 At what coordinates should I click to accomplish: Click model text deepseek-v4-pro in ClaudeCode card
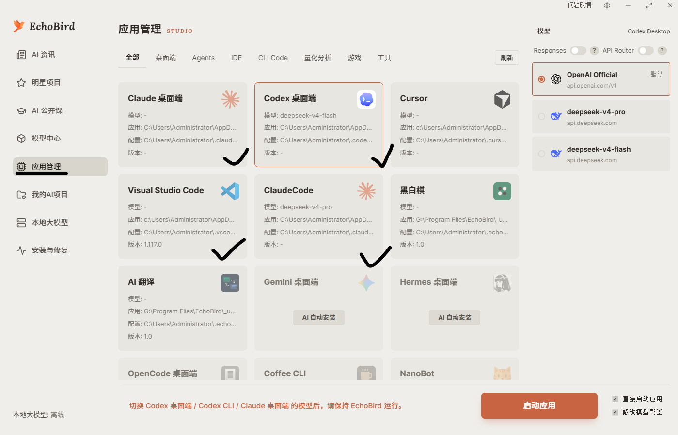(306, 207)
